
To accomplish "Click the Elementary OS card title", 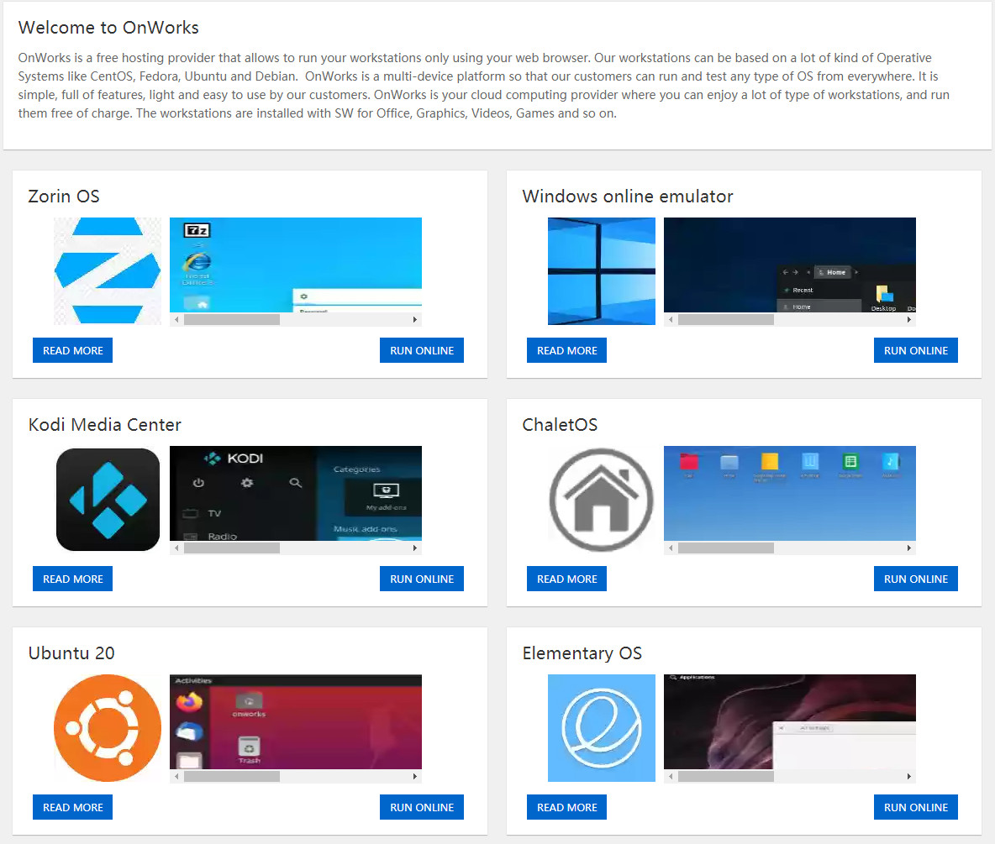I will click(x=582, y=653).
